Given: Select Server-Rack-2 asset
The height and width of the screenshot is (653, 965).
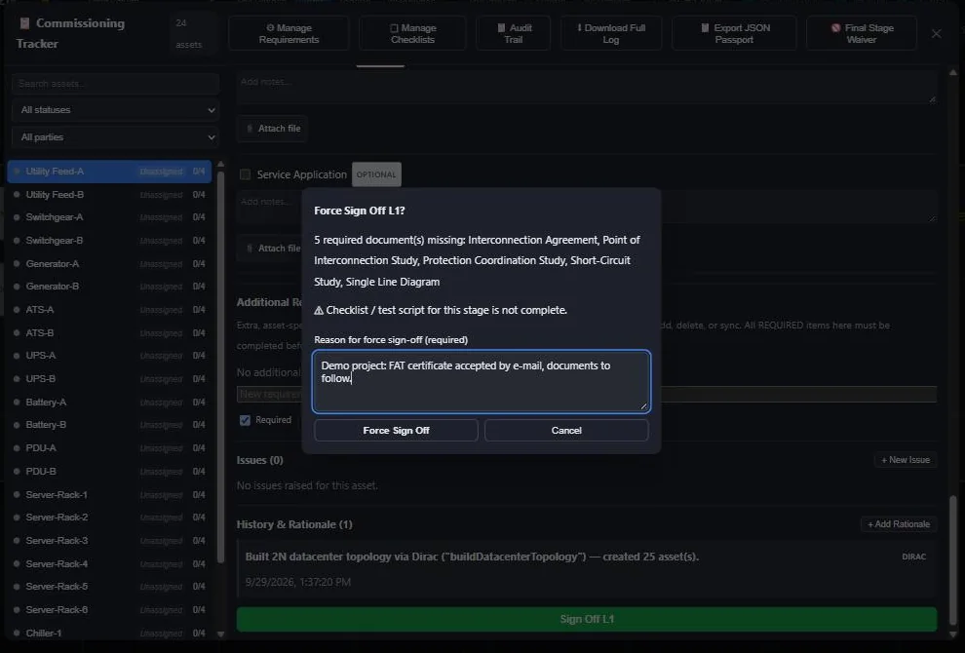Looking at the screenshot, I should tap(109, 518).
